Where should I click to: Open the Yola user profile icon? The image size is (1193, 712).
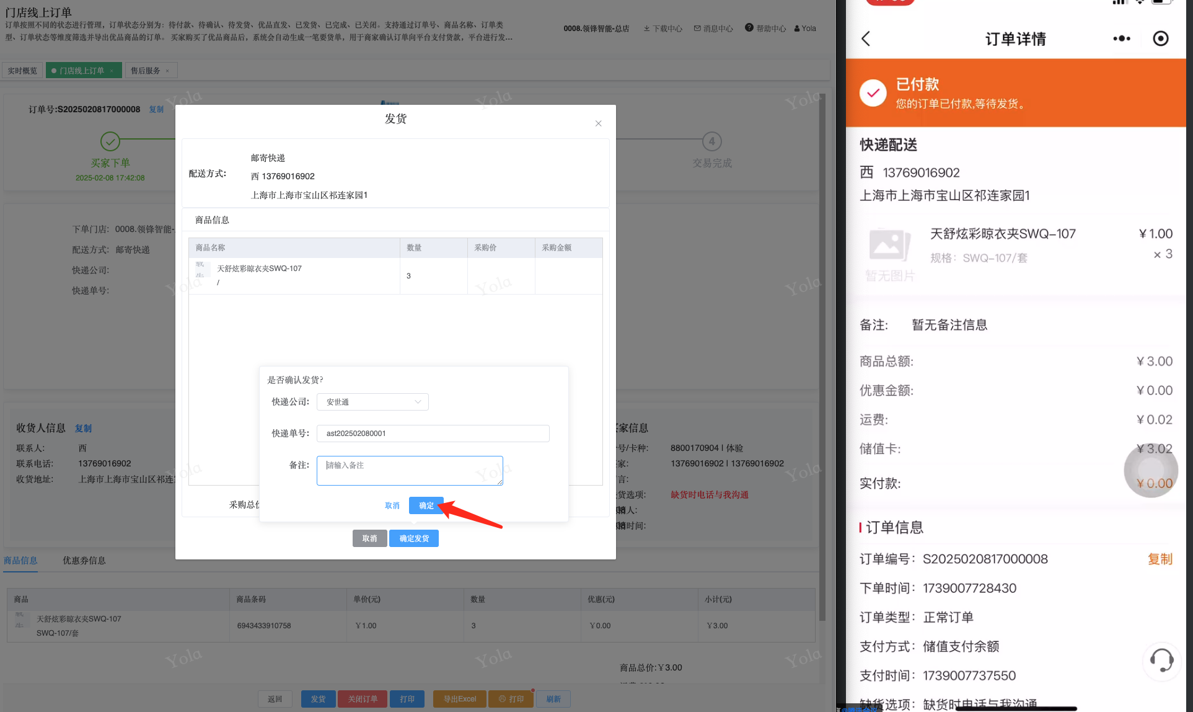pos(797,29)
